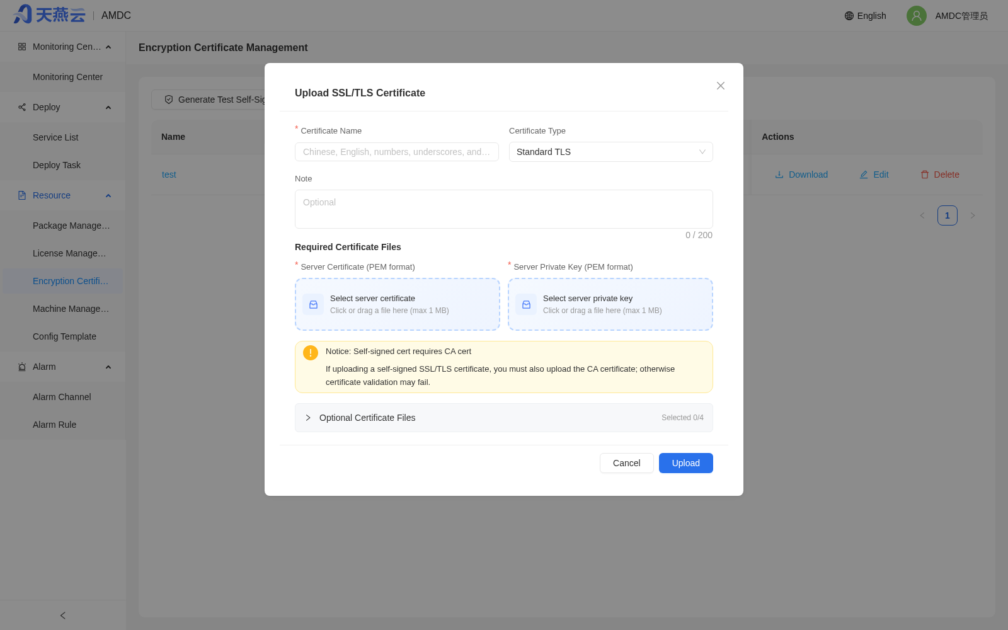This screenshot has width=1008, height=630.
Task: Delete the test certificate
Action: (940, 175)
